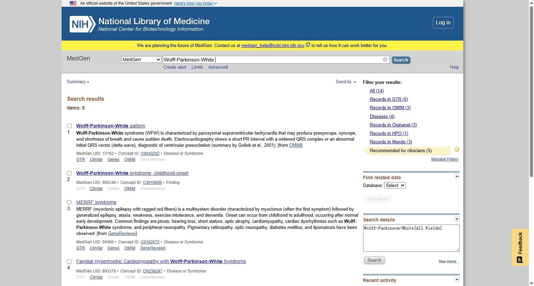Open Wolff-Parkinson-White syndrome, childhood-onset result
Image resolution: width=534 pixels, height=286 pixels.
coord(132,173)
